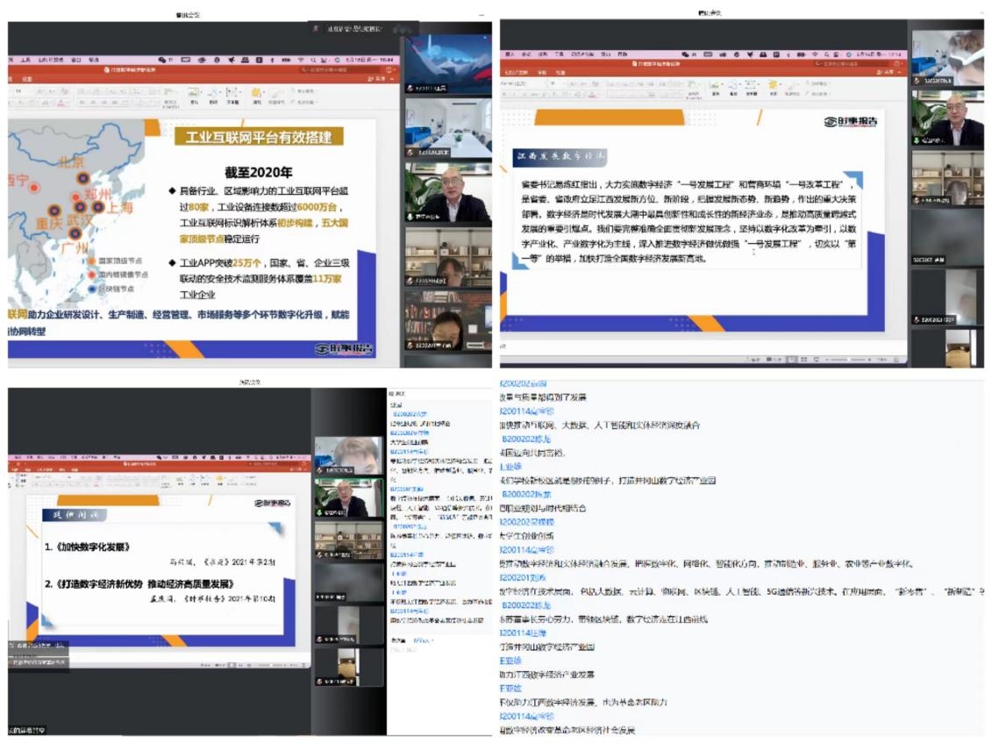The width and height of the screenshot is (992, 744).
Task: Select bookshelf participant video in top-right meeting
Action: click(x=948, y=178)
